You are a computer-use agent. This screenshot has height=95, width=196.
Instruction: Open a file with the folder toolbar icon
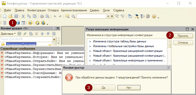(x=11, y=16)
